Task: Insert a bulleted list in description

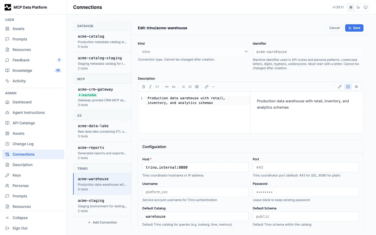Action: pyautogui.click(x=183, y=87)
